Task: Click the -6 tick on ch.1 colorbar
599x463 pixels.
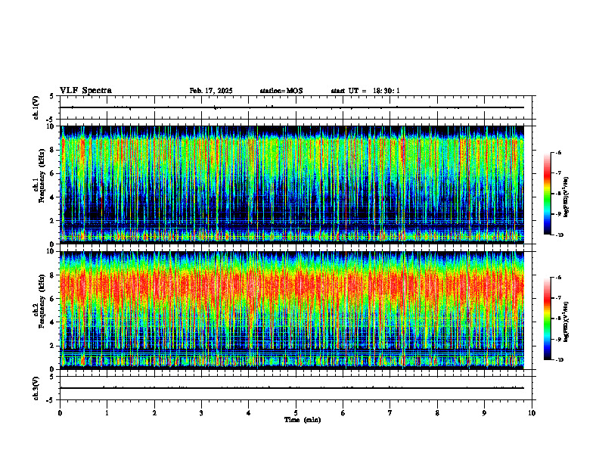Action: tap(558, 152)
